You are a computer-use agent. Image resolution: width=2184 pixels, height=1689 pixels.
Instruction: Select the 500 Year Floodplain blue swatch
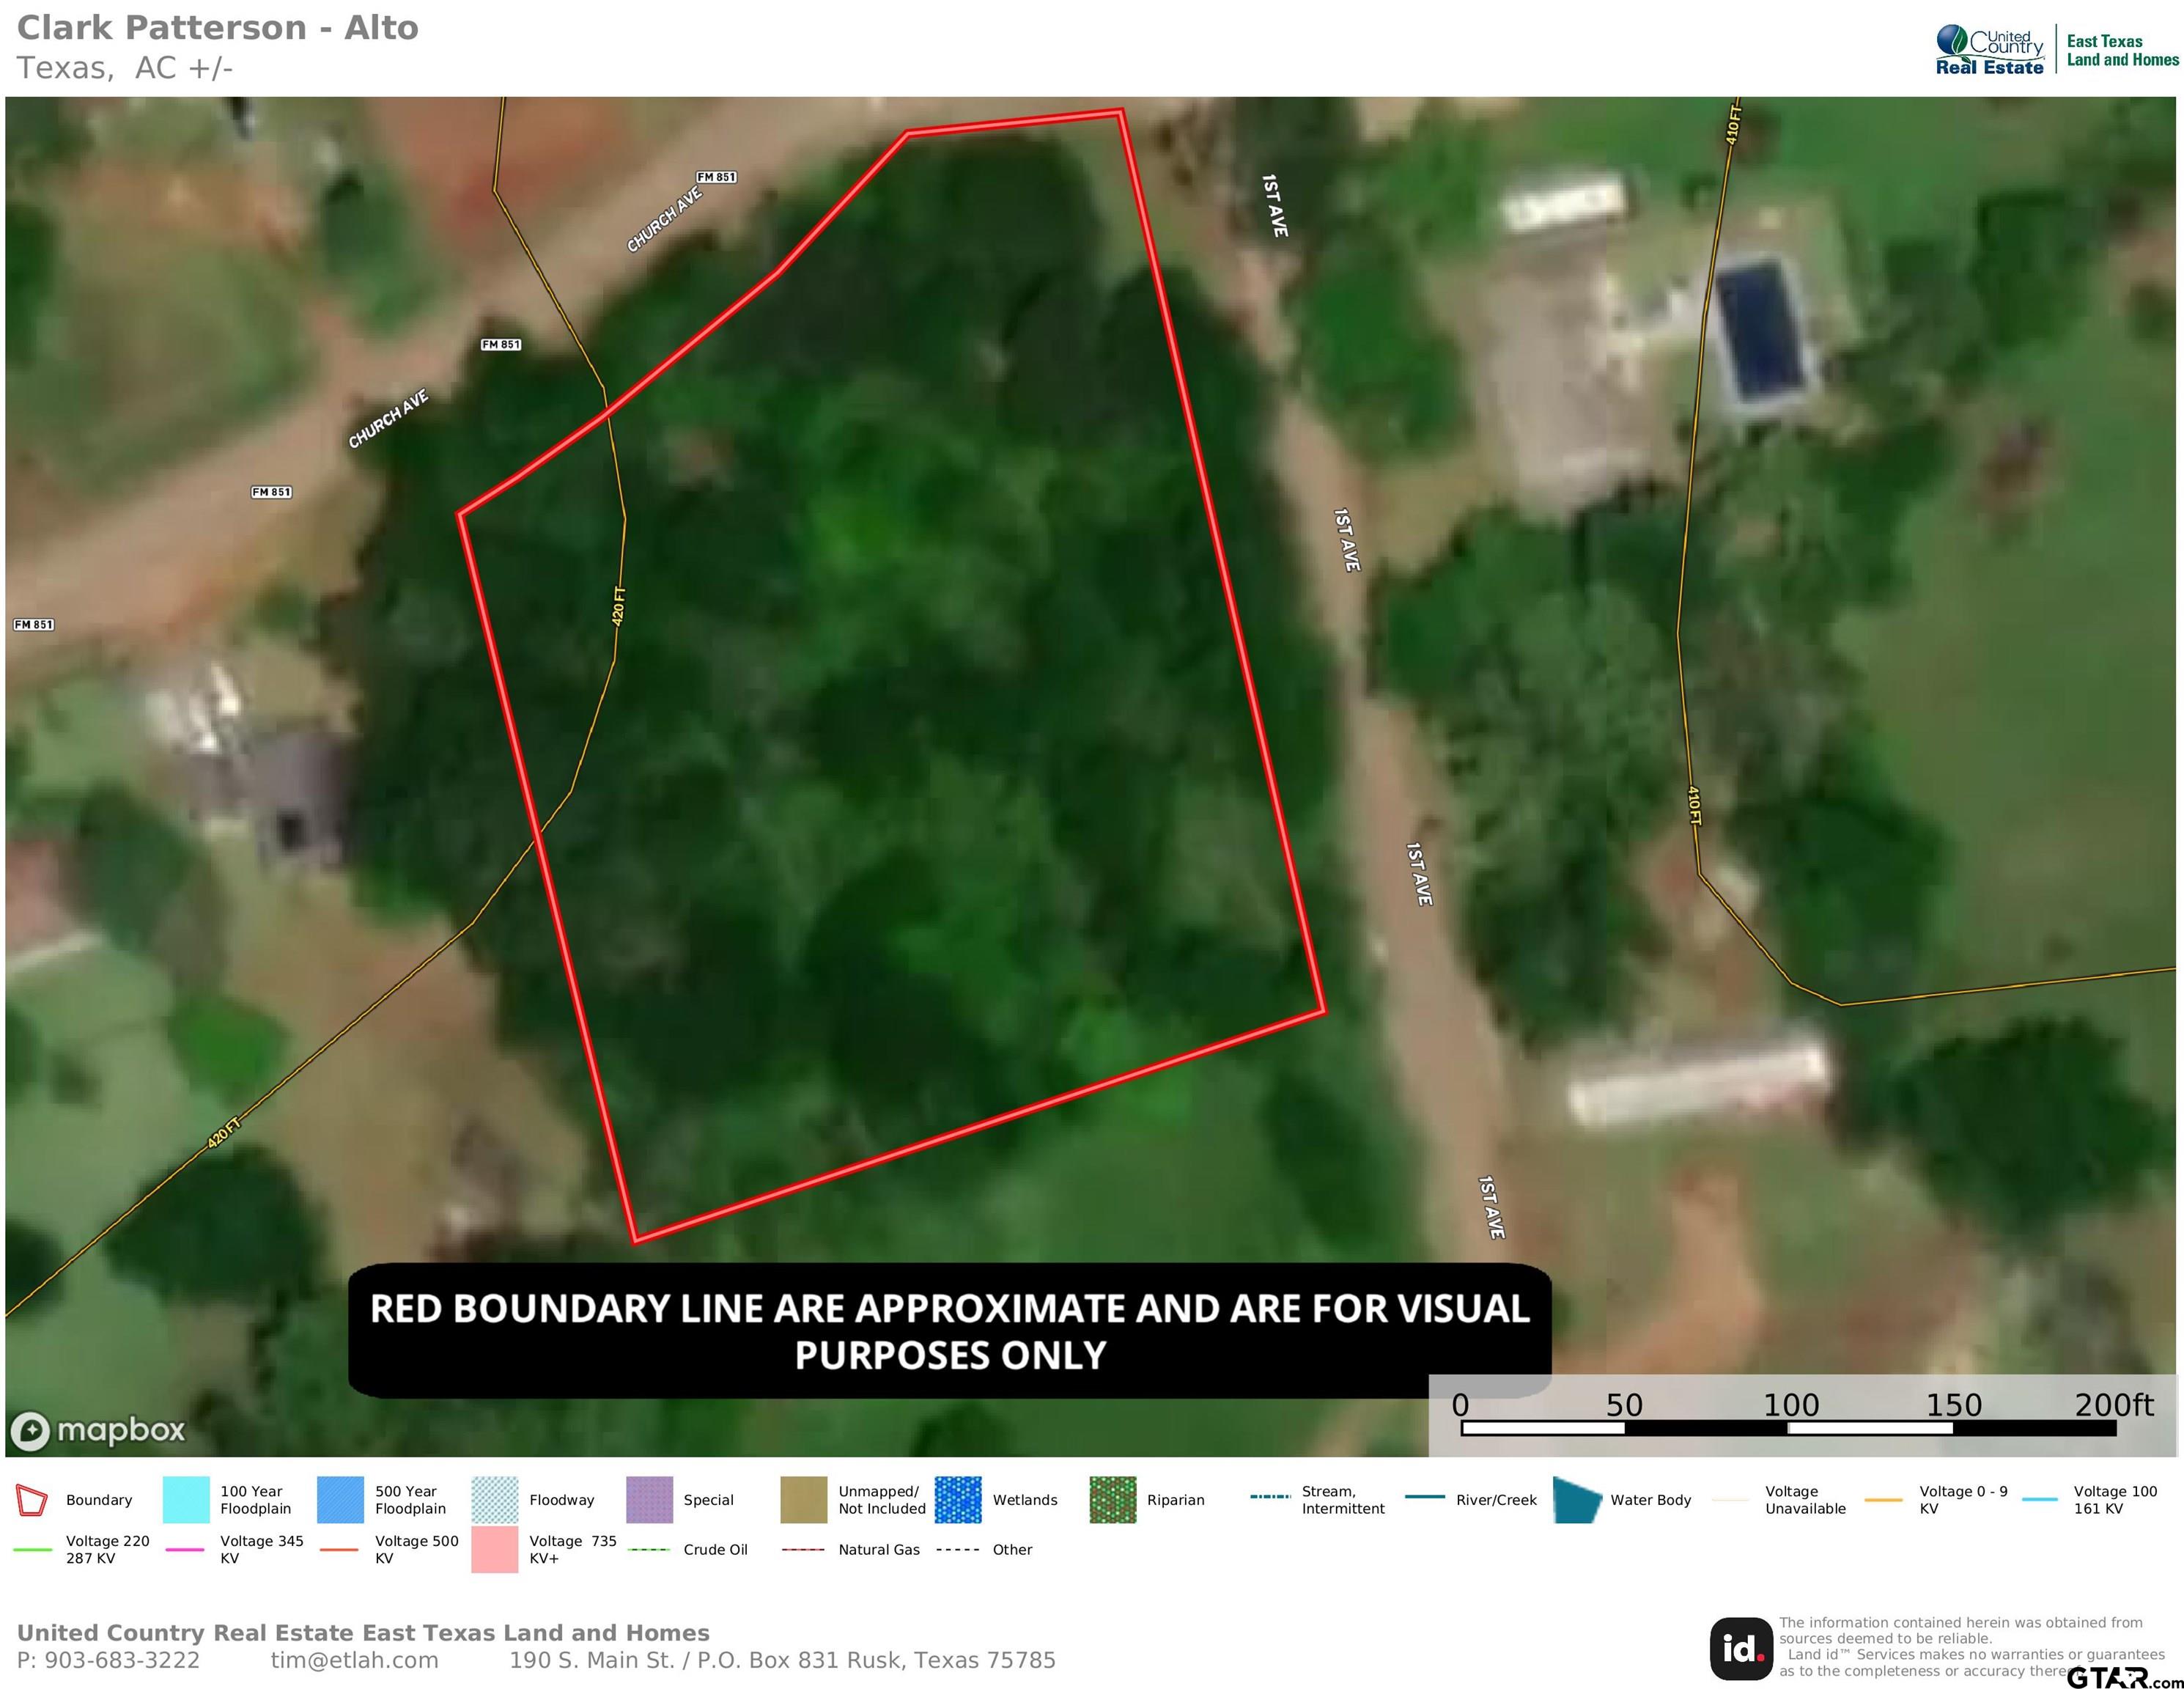[x=340, y=1500]
